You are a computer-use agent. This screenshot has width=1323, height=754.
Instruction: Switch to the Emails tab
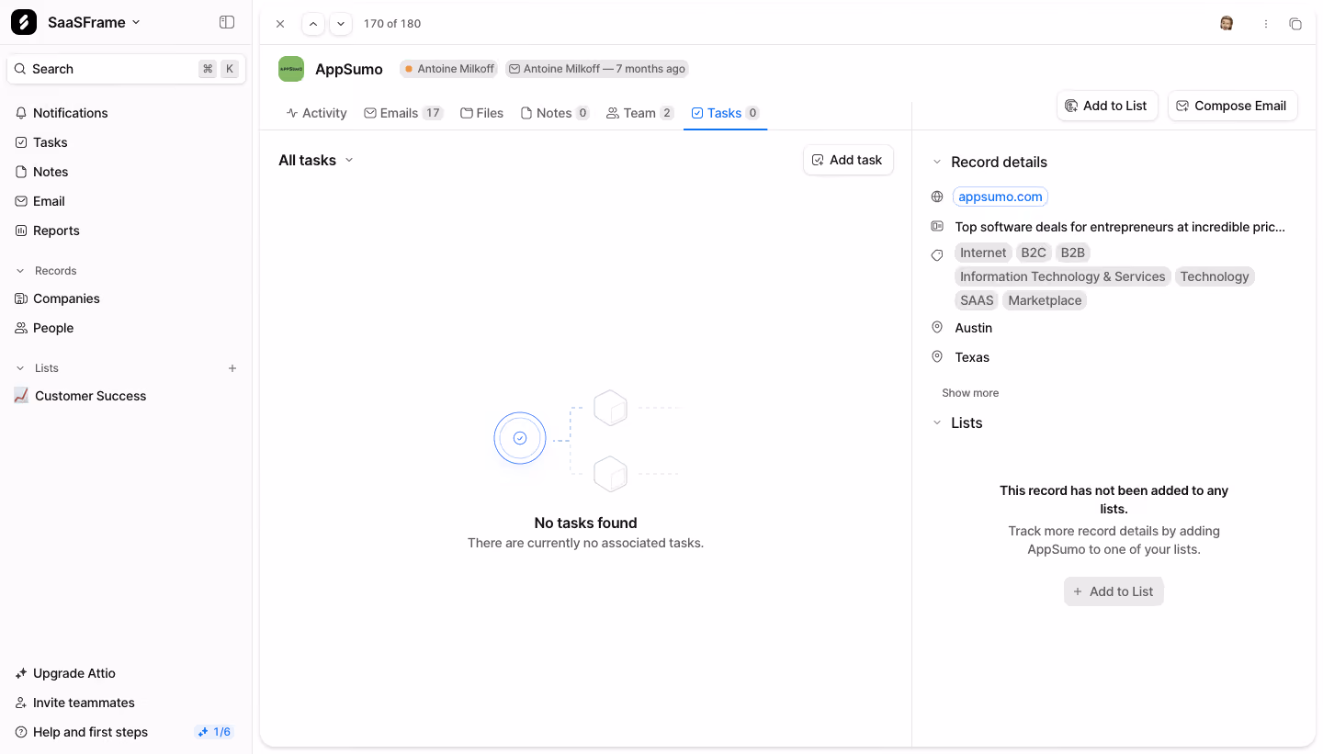pyautogui.click(x=403, y=113)
